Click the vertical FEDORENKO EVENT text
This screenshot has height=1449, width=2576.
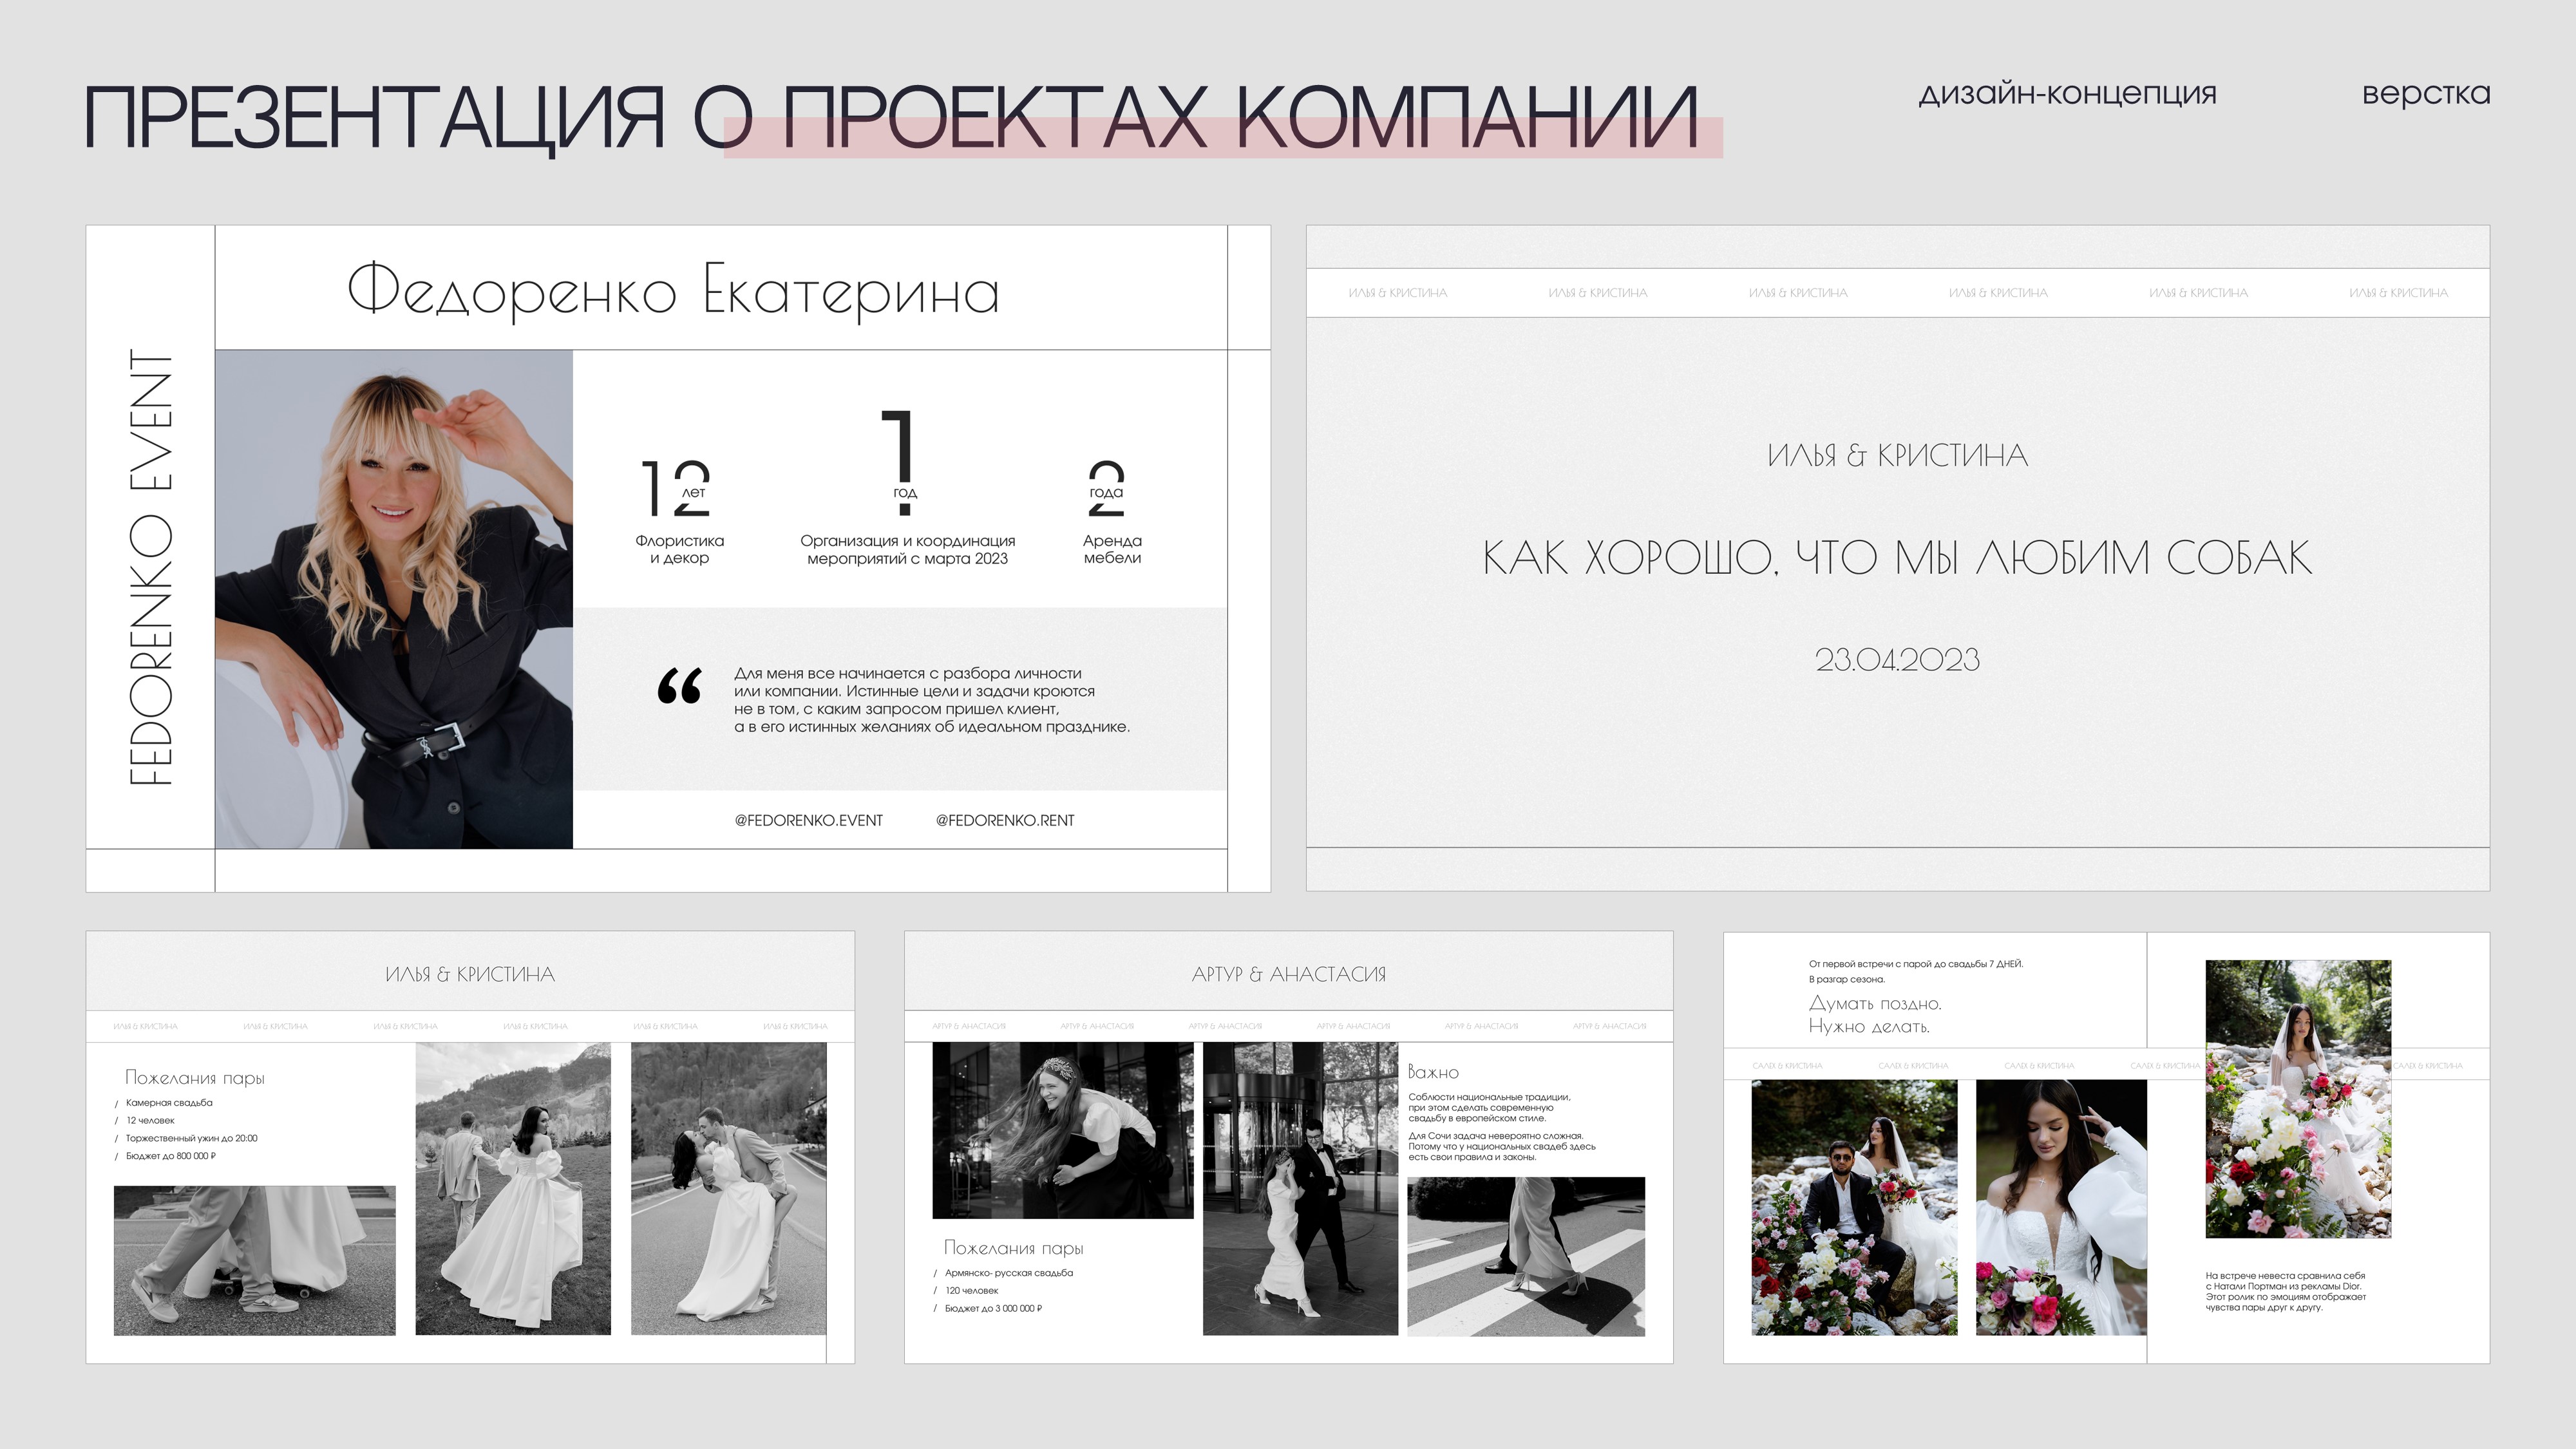[x=152, y=566]
